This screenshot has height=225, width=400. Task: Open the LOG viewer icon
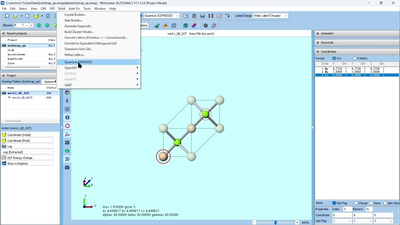[x=202, y=16]
